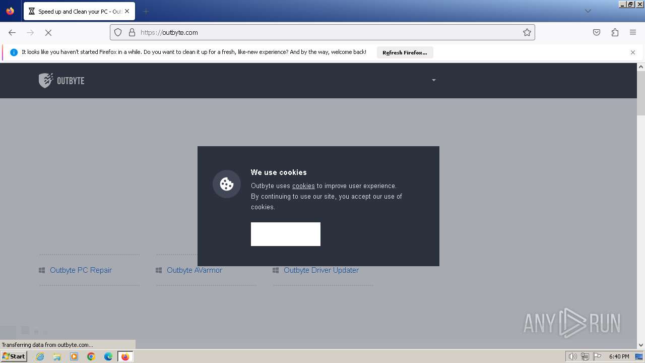Click the show desktop tray icon
The height and width of the screenshot is (363, 645).
pos(639,356)
